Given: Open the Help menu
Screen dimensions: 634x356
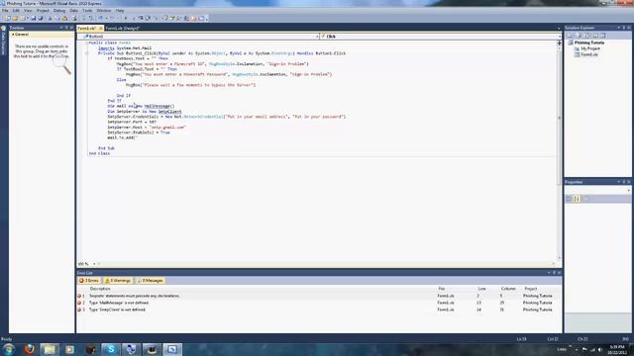Looking at the screenshot, I should [120, 11].
